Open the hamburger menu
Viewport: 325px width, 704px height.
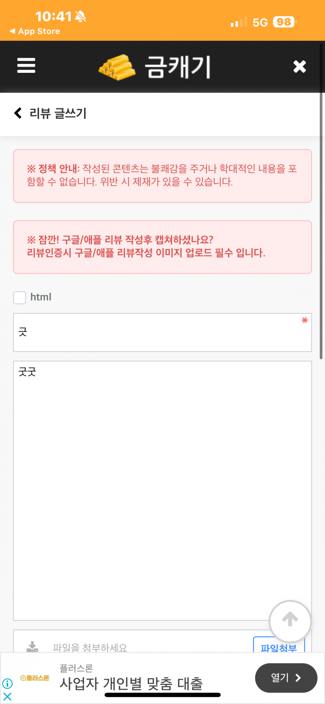[26, 65]
